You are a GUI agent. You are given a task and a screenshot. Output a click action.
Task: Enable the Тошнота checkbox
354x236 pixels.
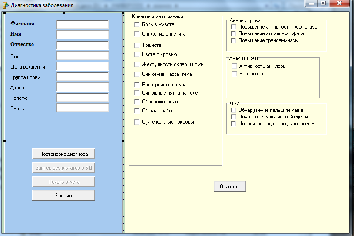pos(137,45)
